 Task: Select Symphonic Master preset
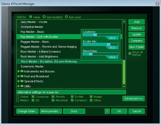[x=69, y=66]
